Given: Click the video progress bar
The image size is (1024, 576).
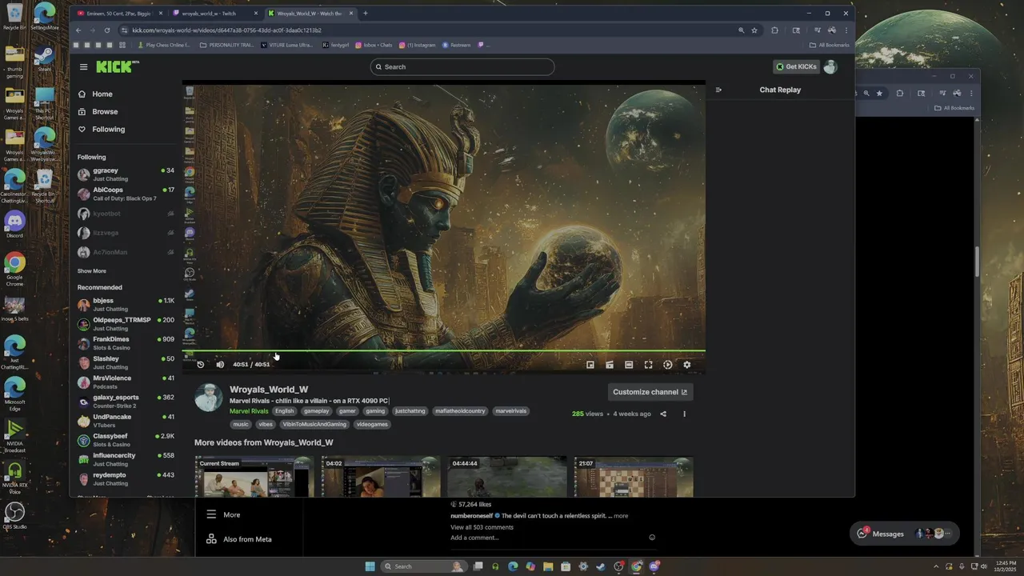Looking at the screenshot, I should [x=444, y=351].
